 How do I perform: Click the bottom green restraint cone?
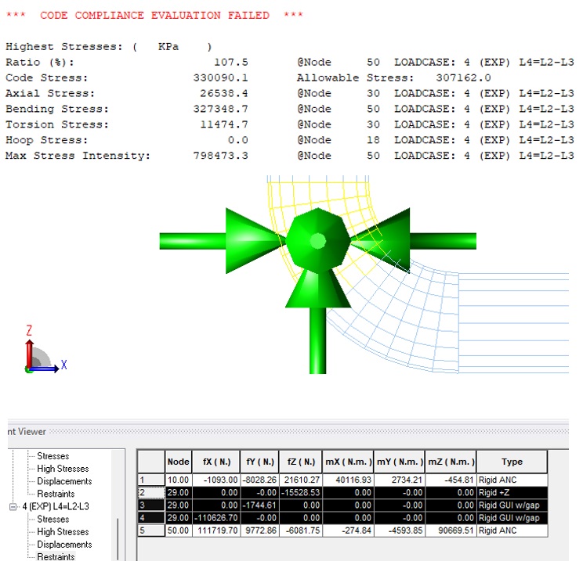[x=317, y=290]
